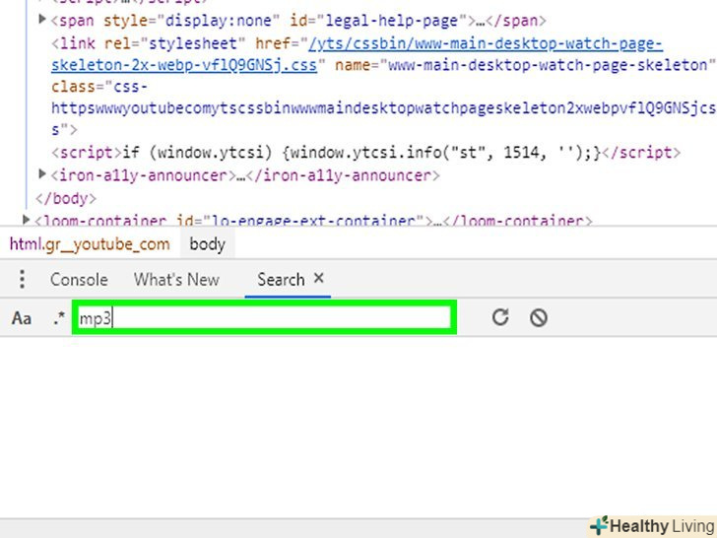Clear the search results
717x538 pixels.
point(539,317)
